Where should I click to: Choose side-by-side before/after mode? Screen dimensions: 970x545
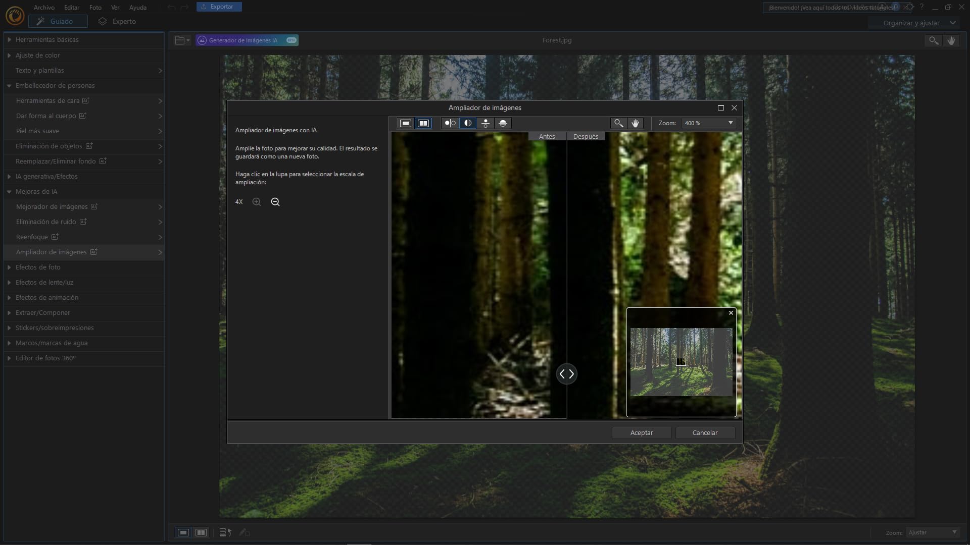[x=450, y=123]
